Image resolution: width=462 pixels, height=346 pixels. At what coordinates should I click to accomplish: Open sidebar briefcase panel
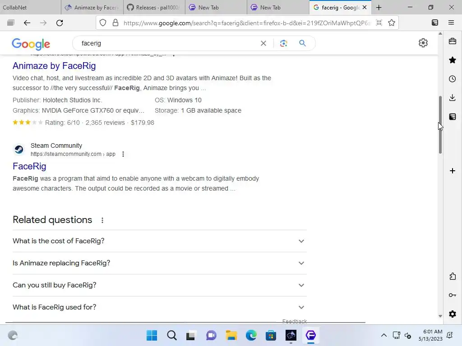452,41
